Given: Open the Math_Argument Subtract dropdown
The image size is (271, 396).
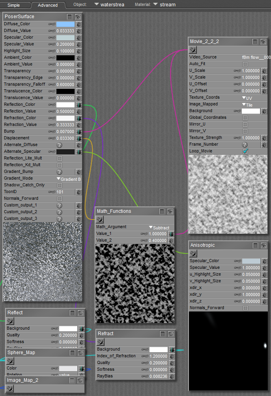Looking at the screenshot, I should 159,227.
